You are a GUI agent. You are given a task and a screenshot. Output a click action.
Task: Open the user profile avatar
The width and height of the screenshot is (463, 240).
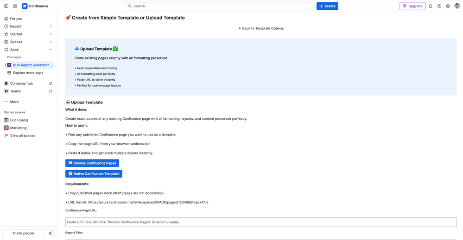click(x=457, y=6)
